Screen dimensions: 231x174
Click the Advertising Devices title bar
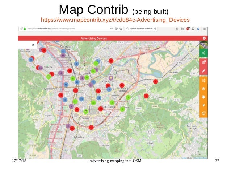[113, 38]
